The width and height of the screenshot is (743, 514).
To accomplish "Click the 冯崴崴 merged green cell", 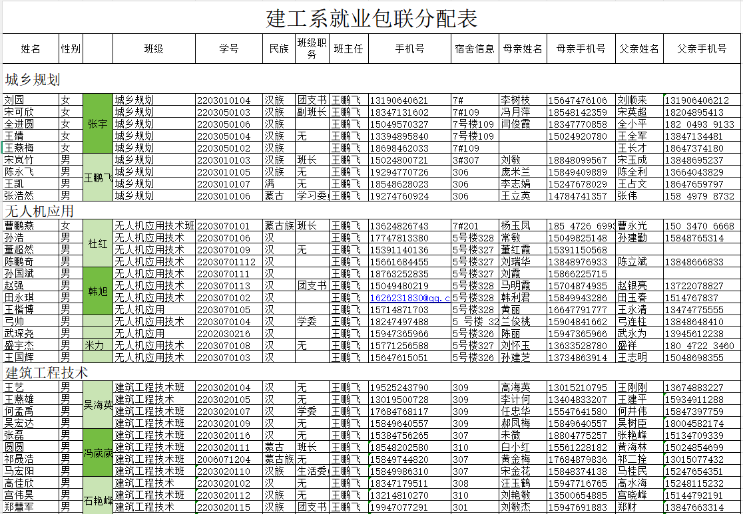I will point(98,453).
